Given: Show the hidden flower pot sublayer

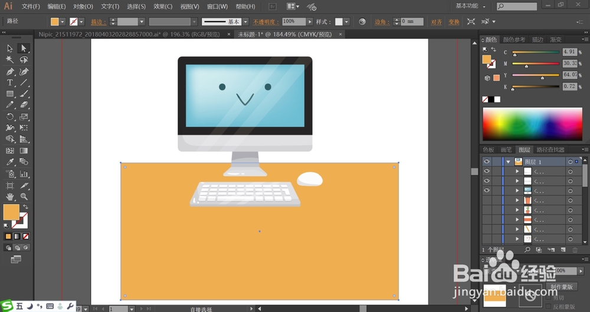Looking at the screenshot, I should point(487,201).
